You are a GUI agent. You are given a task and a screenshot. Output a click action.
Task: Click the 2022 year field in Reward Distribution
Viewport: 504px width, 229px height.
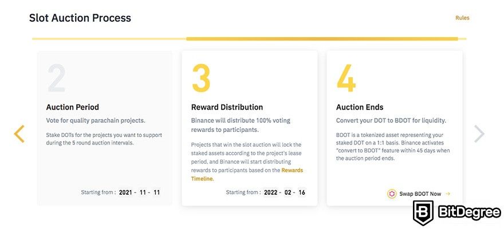tap(271, 192)
